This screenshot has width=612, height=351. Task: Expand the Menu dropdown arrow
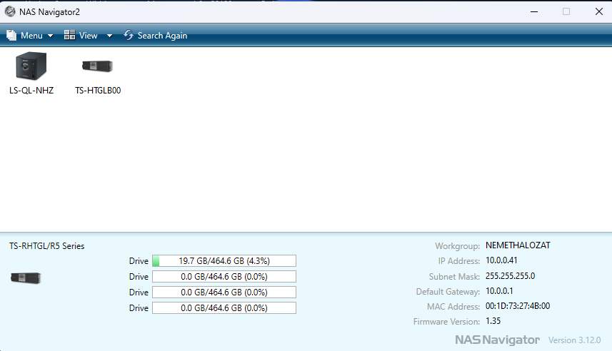(51, 36)
